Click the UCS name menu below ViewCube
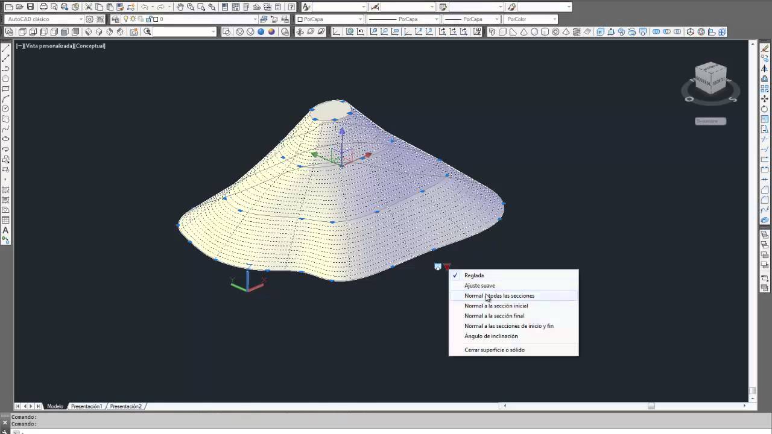The image size is (772, 434). tap(710, 121)
